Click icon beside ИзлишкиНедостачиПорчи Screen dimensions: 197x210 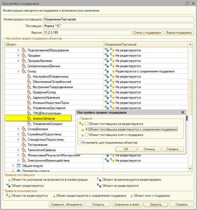click(29, 103)
